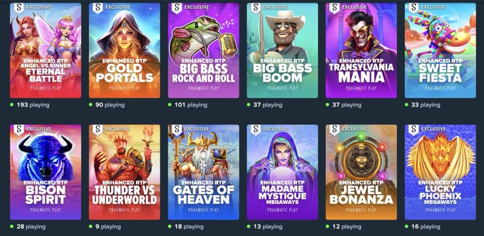Viewport: 484px width, 236px height.
Task: Open the Sweet Fiesta game thumbnail
Action: point(440,50)
